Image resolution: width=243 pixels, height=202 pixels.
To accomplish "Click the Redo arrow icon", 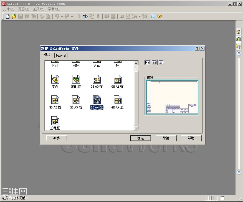I will [67, 16].
